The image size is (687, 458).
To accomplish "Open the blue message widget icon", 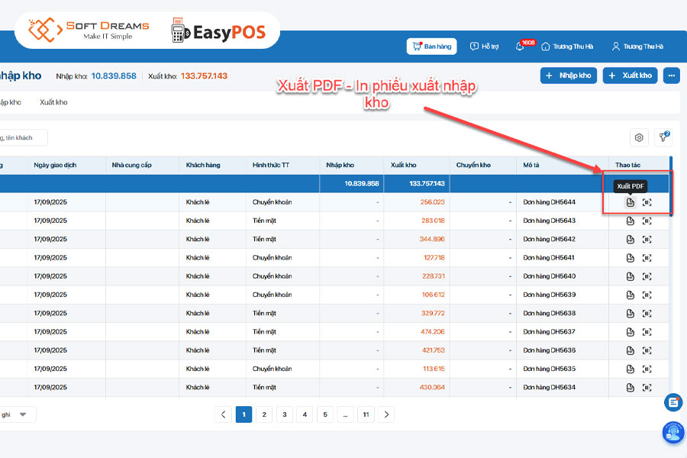I will (673, 402).
